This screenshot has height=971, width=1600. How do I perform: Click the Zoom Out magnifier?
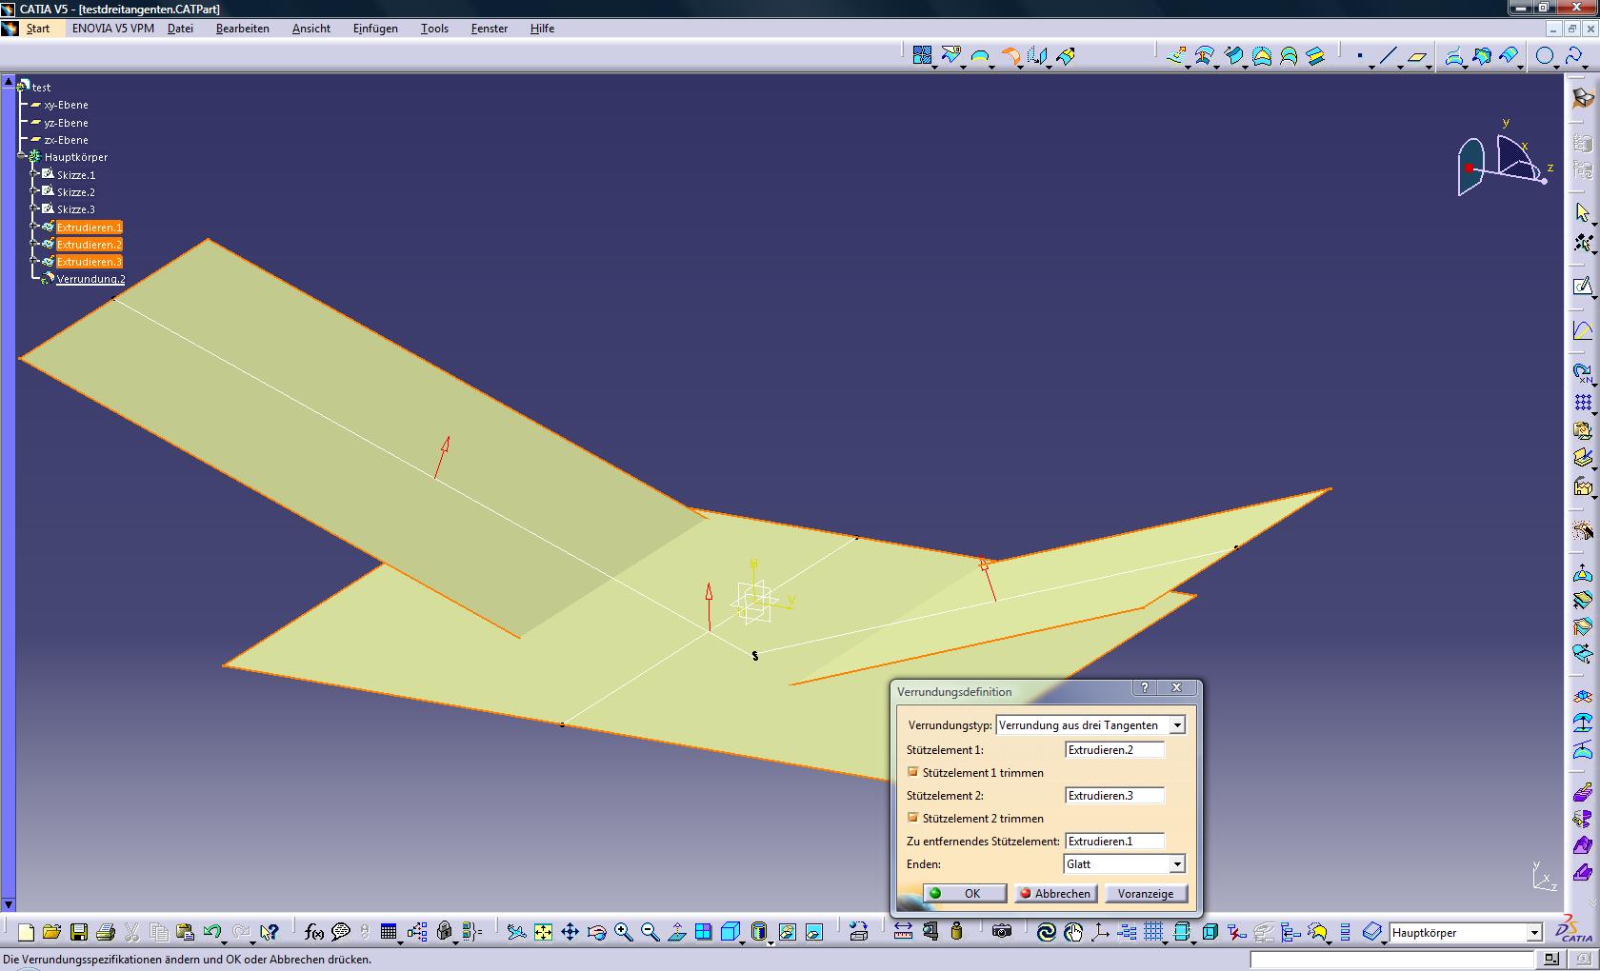coord(650,933)
